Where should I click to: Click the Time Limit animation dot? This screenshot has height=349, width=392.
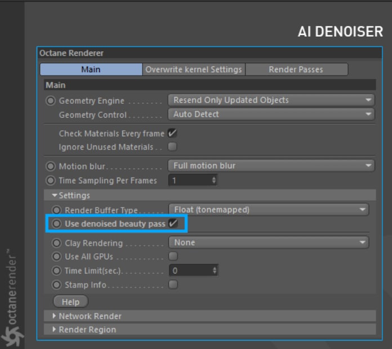[x=56, y=271]
